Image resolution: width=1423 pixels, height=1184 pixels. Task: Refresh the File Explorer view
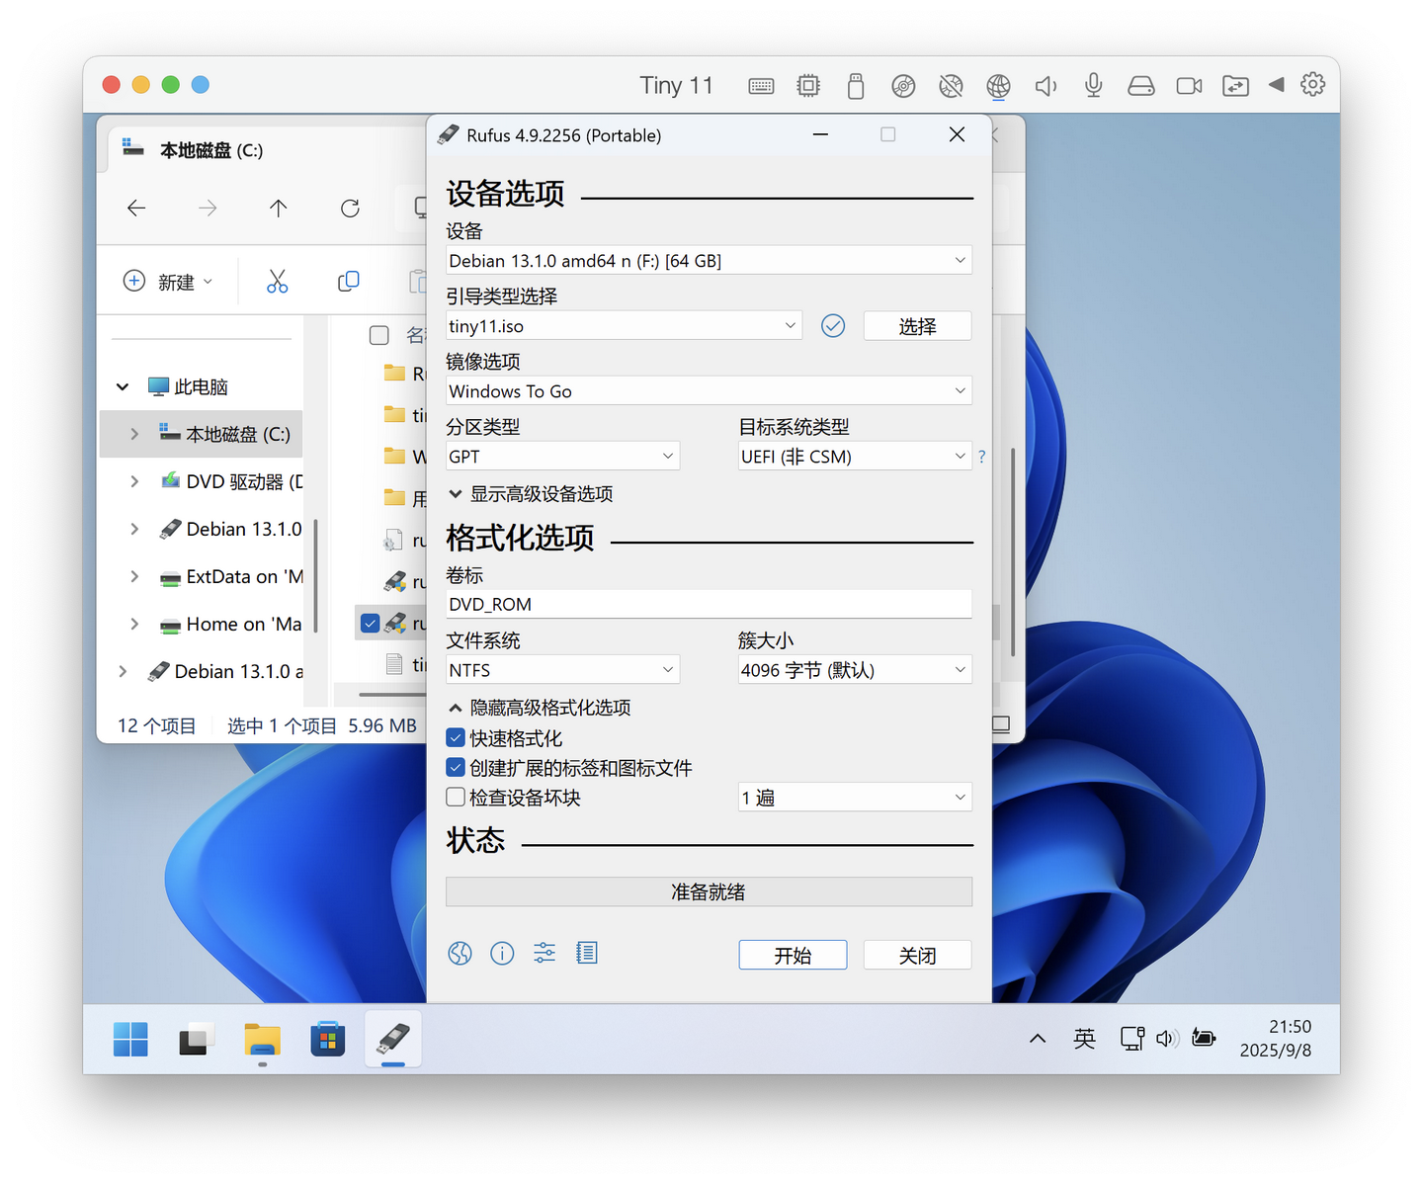point(350,209)
